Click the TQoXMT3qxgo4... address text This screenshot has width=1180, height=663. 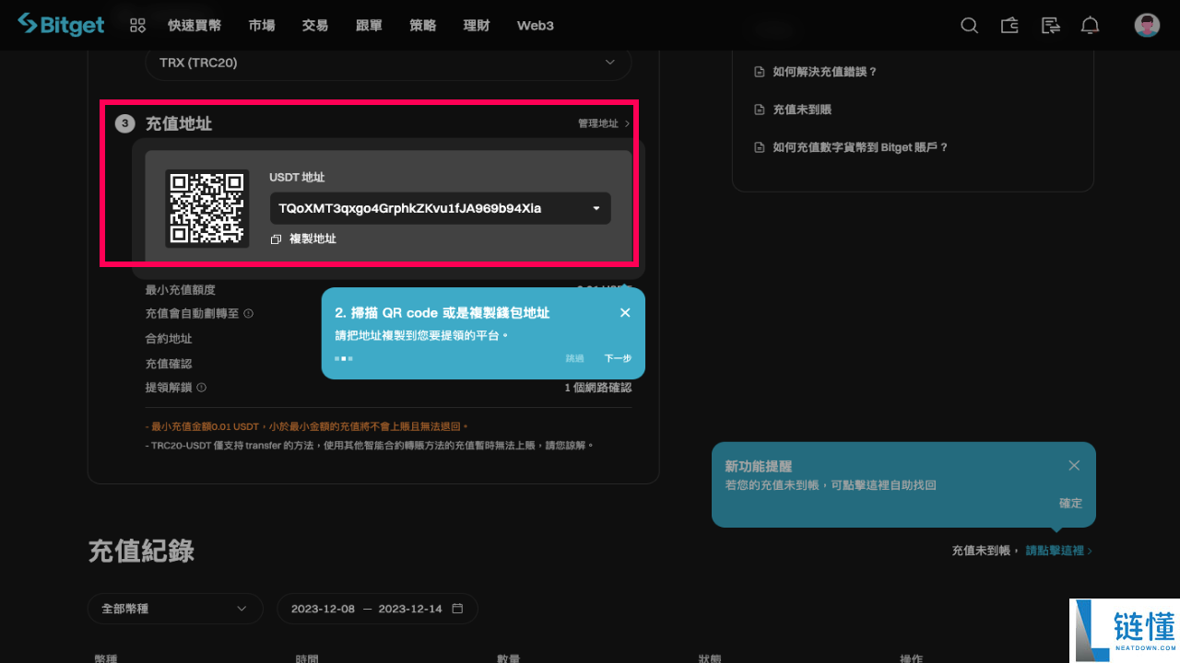(410, 209)
